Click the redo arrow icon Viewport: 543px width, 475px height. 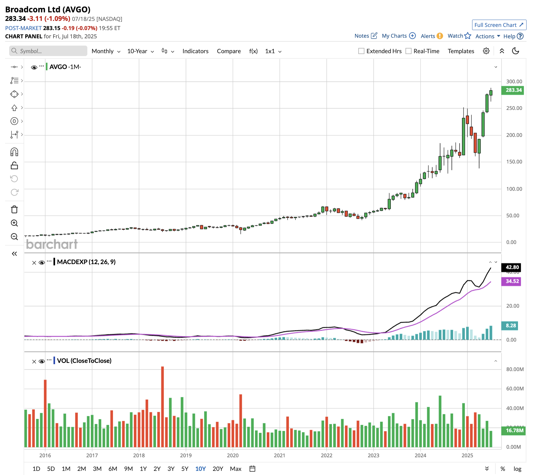coord(15,192)
